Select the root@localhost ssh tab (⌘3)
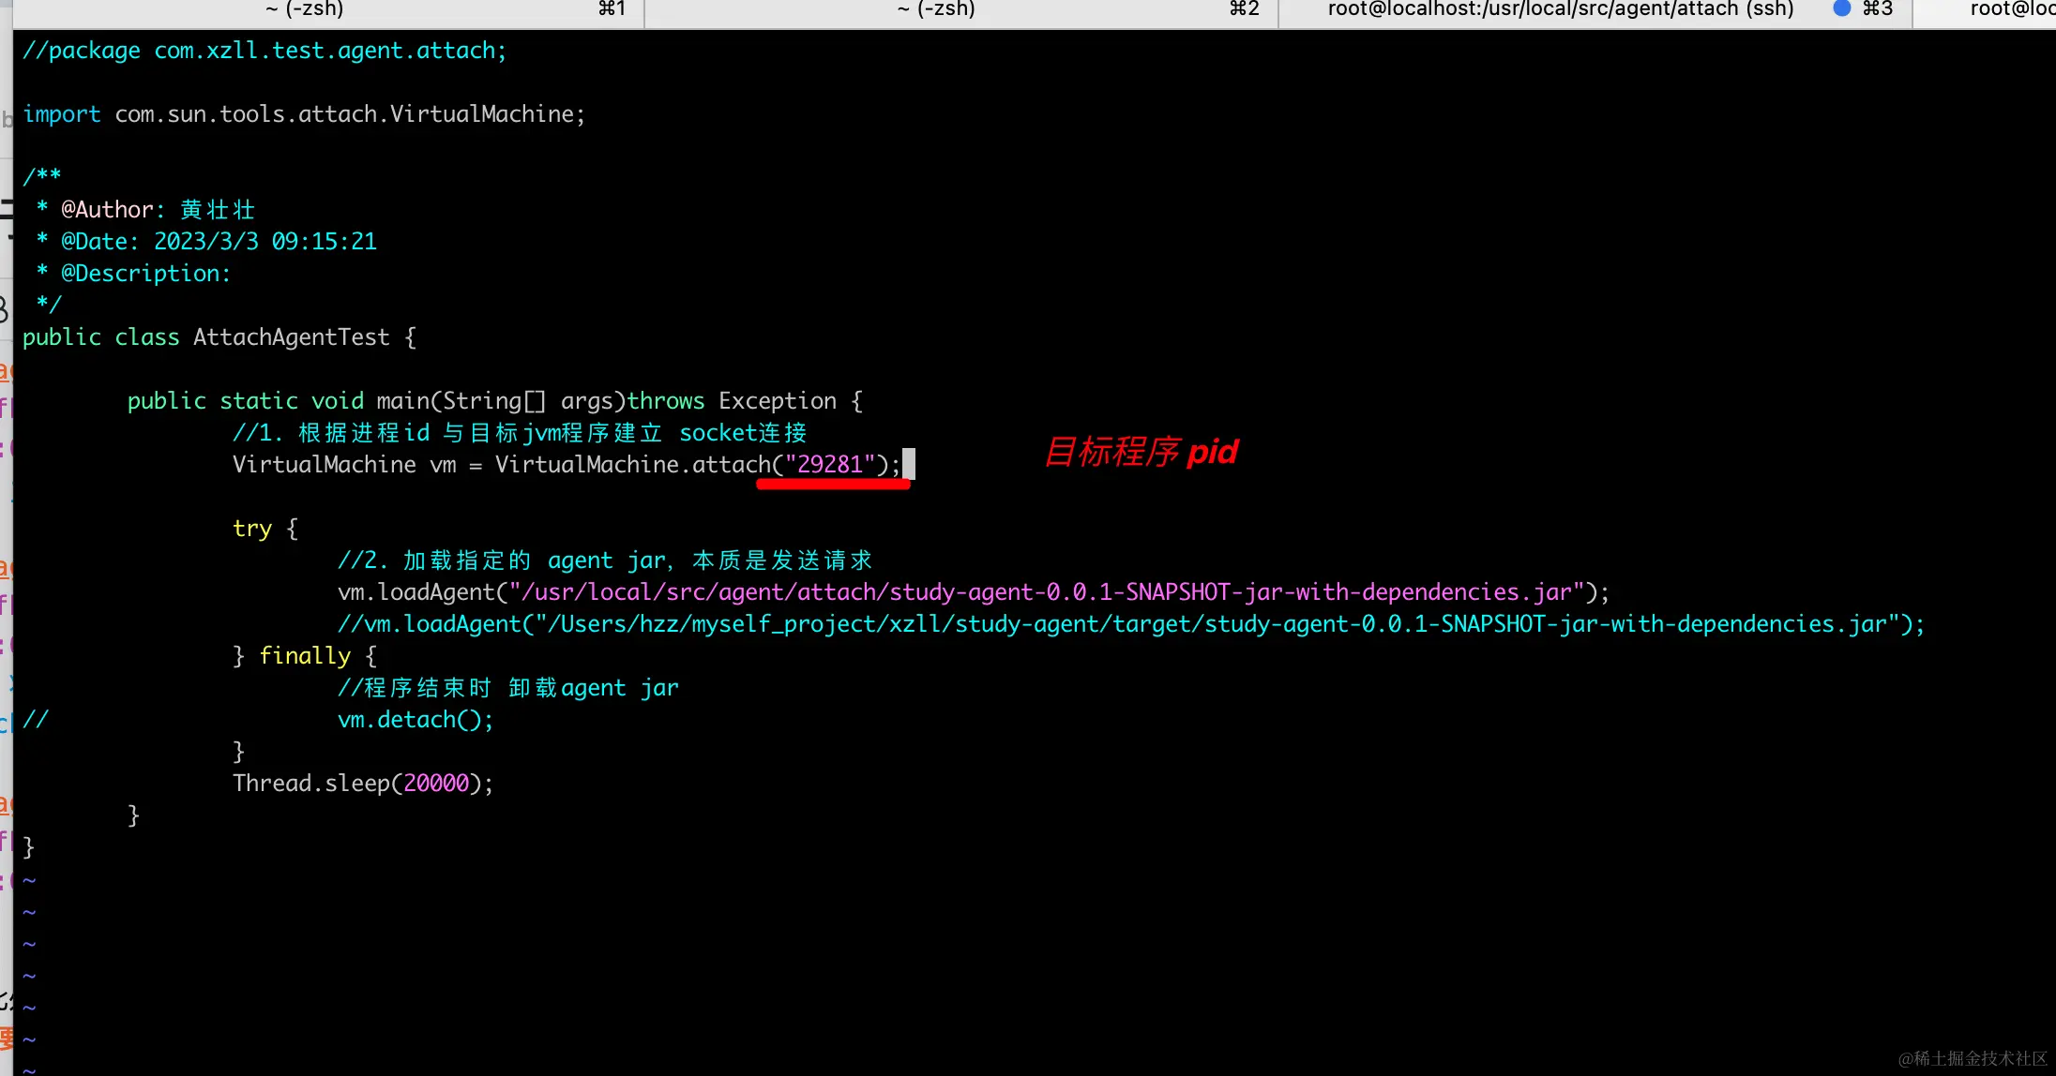 pyautogui.click(x=1560, y=9)
